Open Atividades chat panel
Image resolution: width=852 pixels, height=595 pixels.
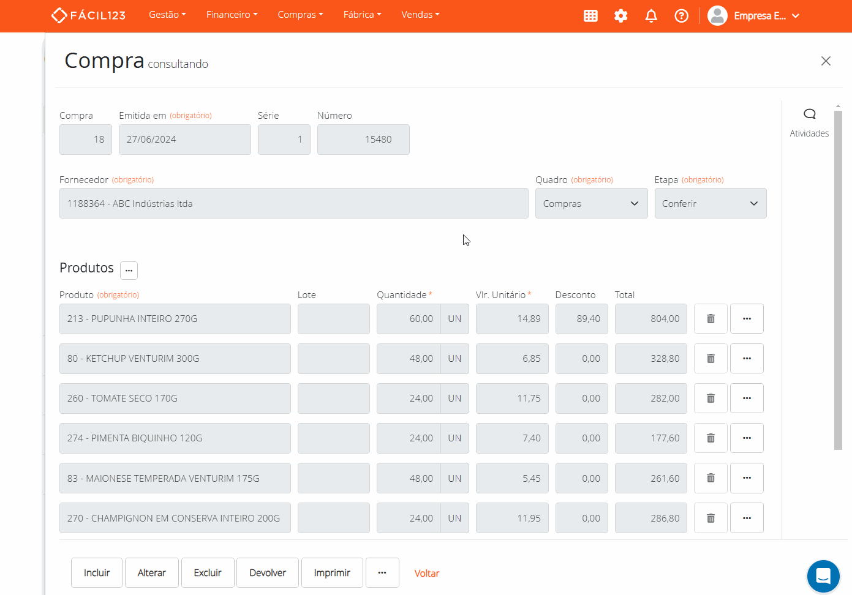[x=809, y=122]
